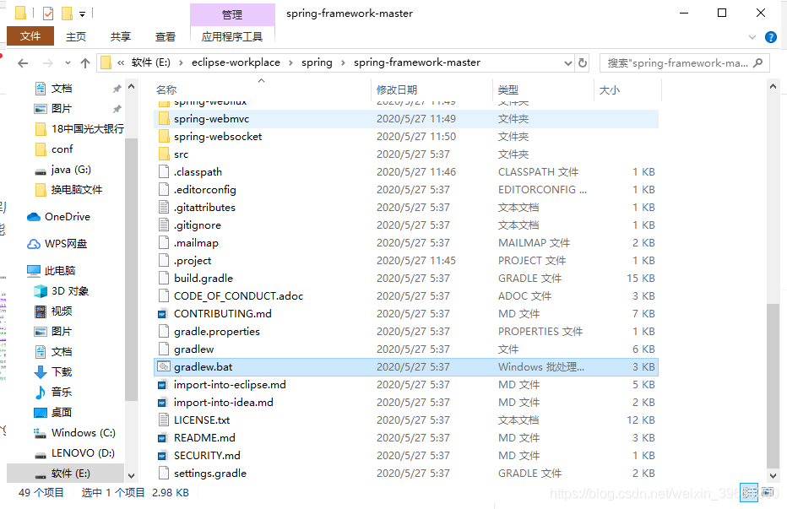The image size is (787, 509).
Task: Go up one folder level
Action: [85, 62]
